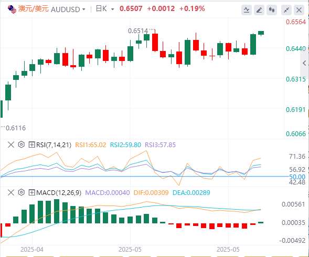Remove the MACD indicator panel
This screenshot has height=257, width=309.
point(11,192)
